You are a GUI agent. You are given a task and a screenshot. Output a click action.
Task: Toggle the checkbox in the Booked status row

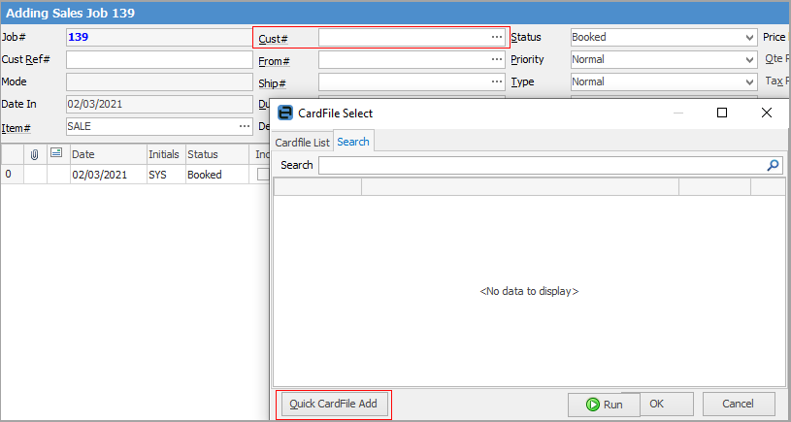(262, 176)
